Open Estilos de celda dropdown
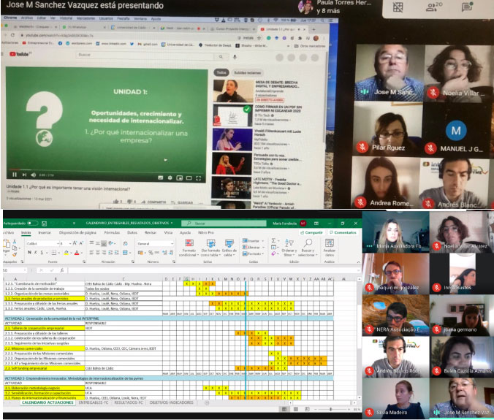494x420 pixels. pyautogui.click(x=229, y=248)
